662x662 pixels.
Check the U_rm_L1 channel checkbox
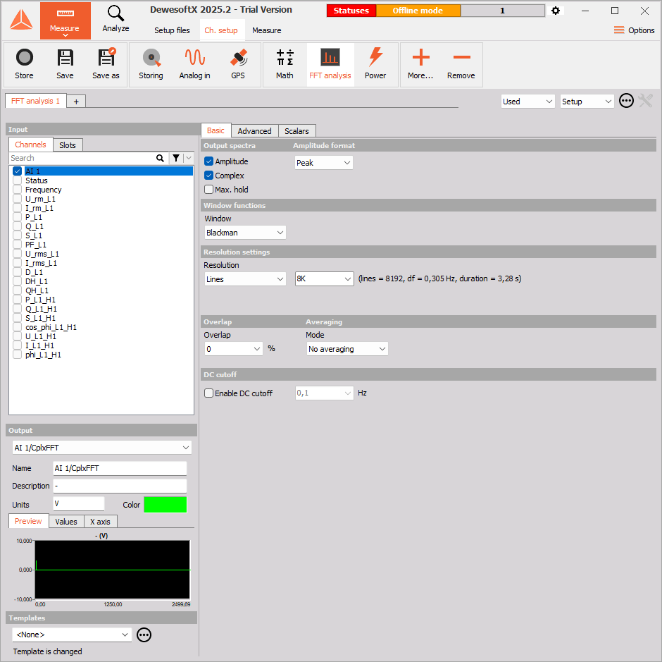(x=18, y=199)
